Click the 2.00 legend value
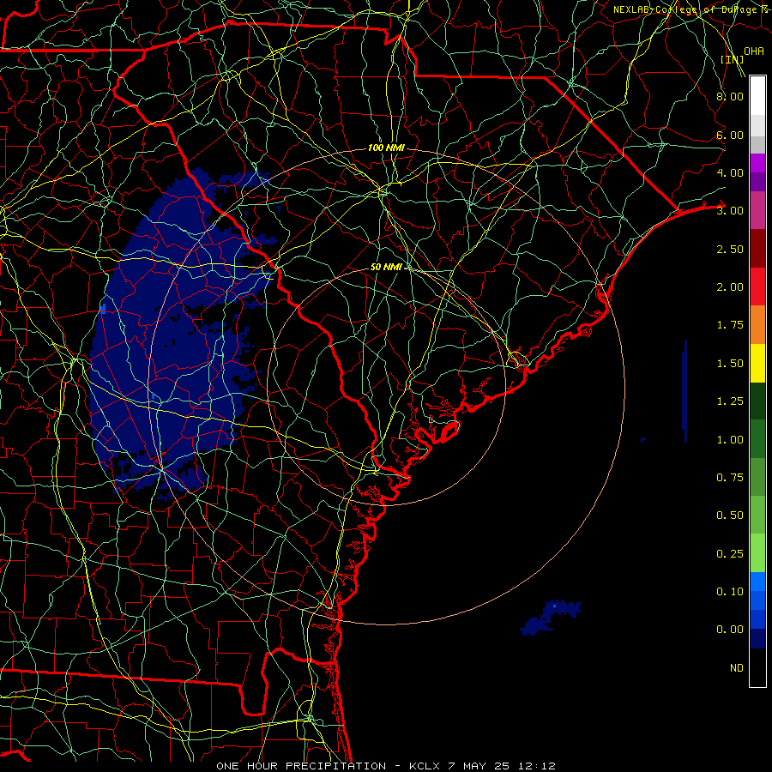The height and width of the screenshot is (772, 772). pyautogui.click(x=730, y=287)
